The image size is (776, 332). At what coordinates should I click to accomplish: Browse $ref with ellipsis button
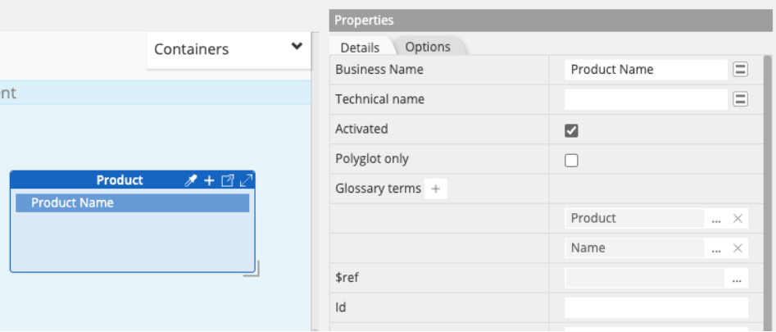click(x=737, y=279)
